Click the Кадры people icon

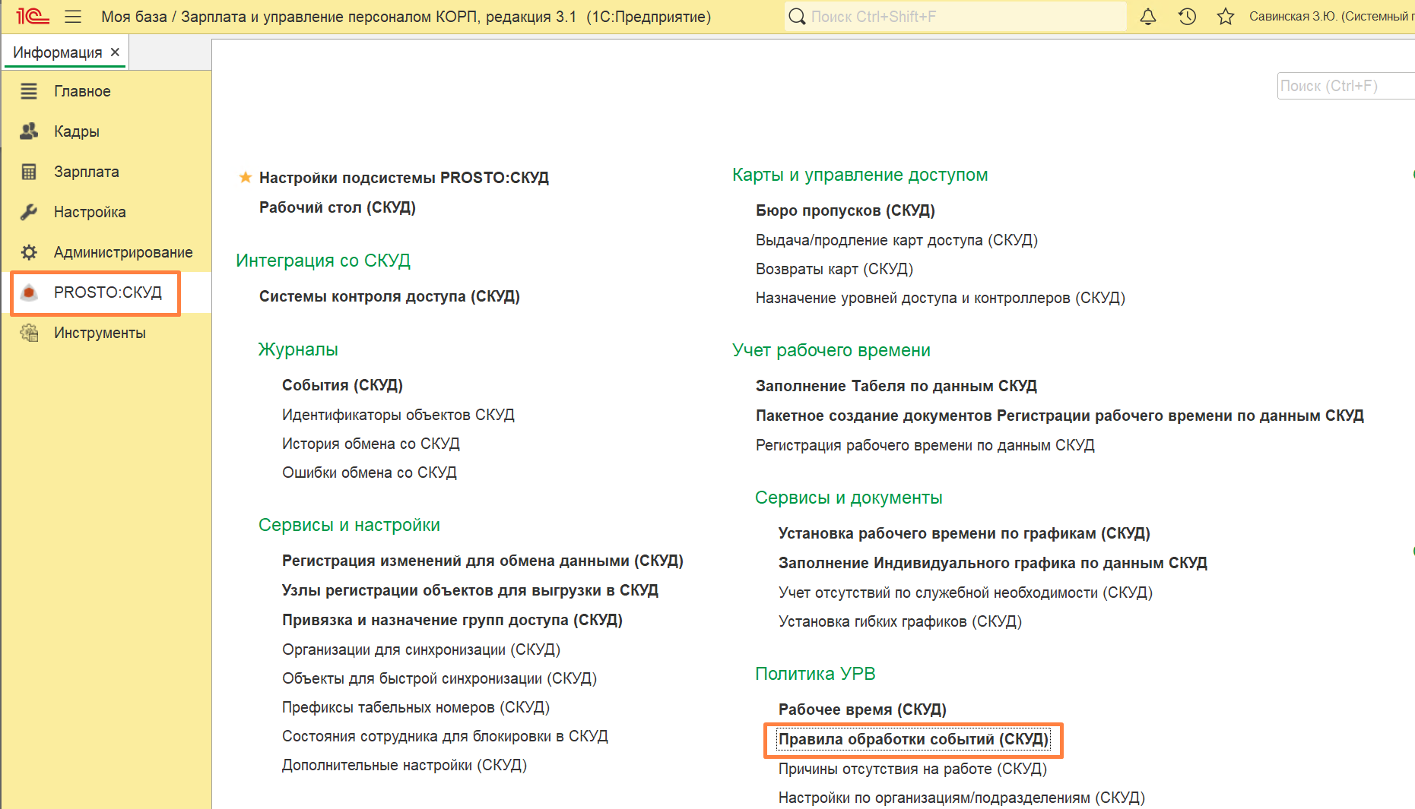tap(29, 131)
